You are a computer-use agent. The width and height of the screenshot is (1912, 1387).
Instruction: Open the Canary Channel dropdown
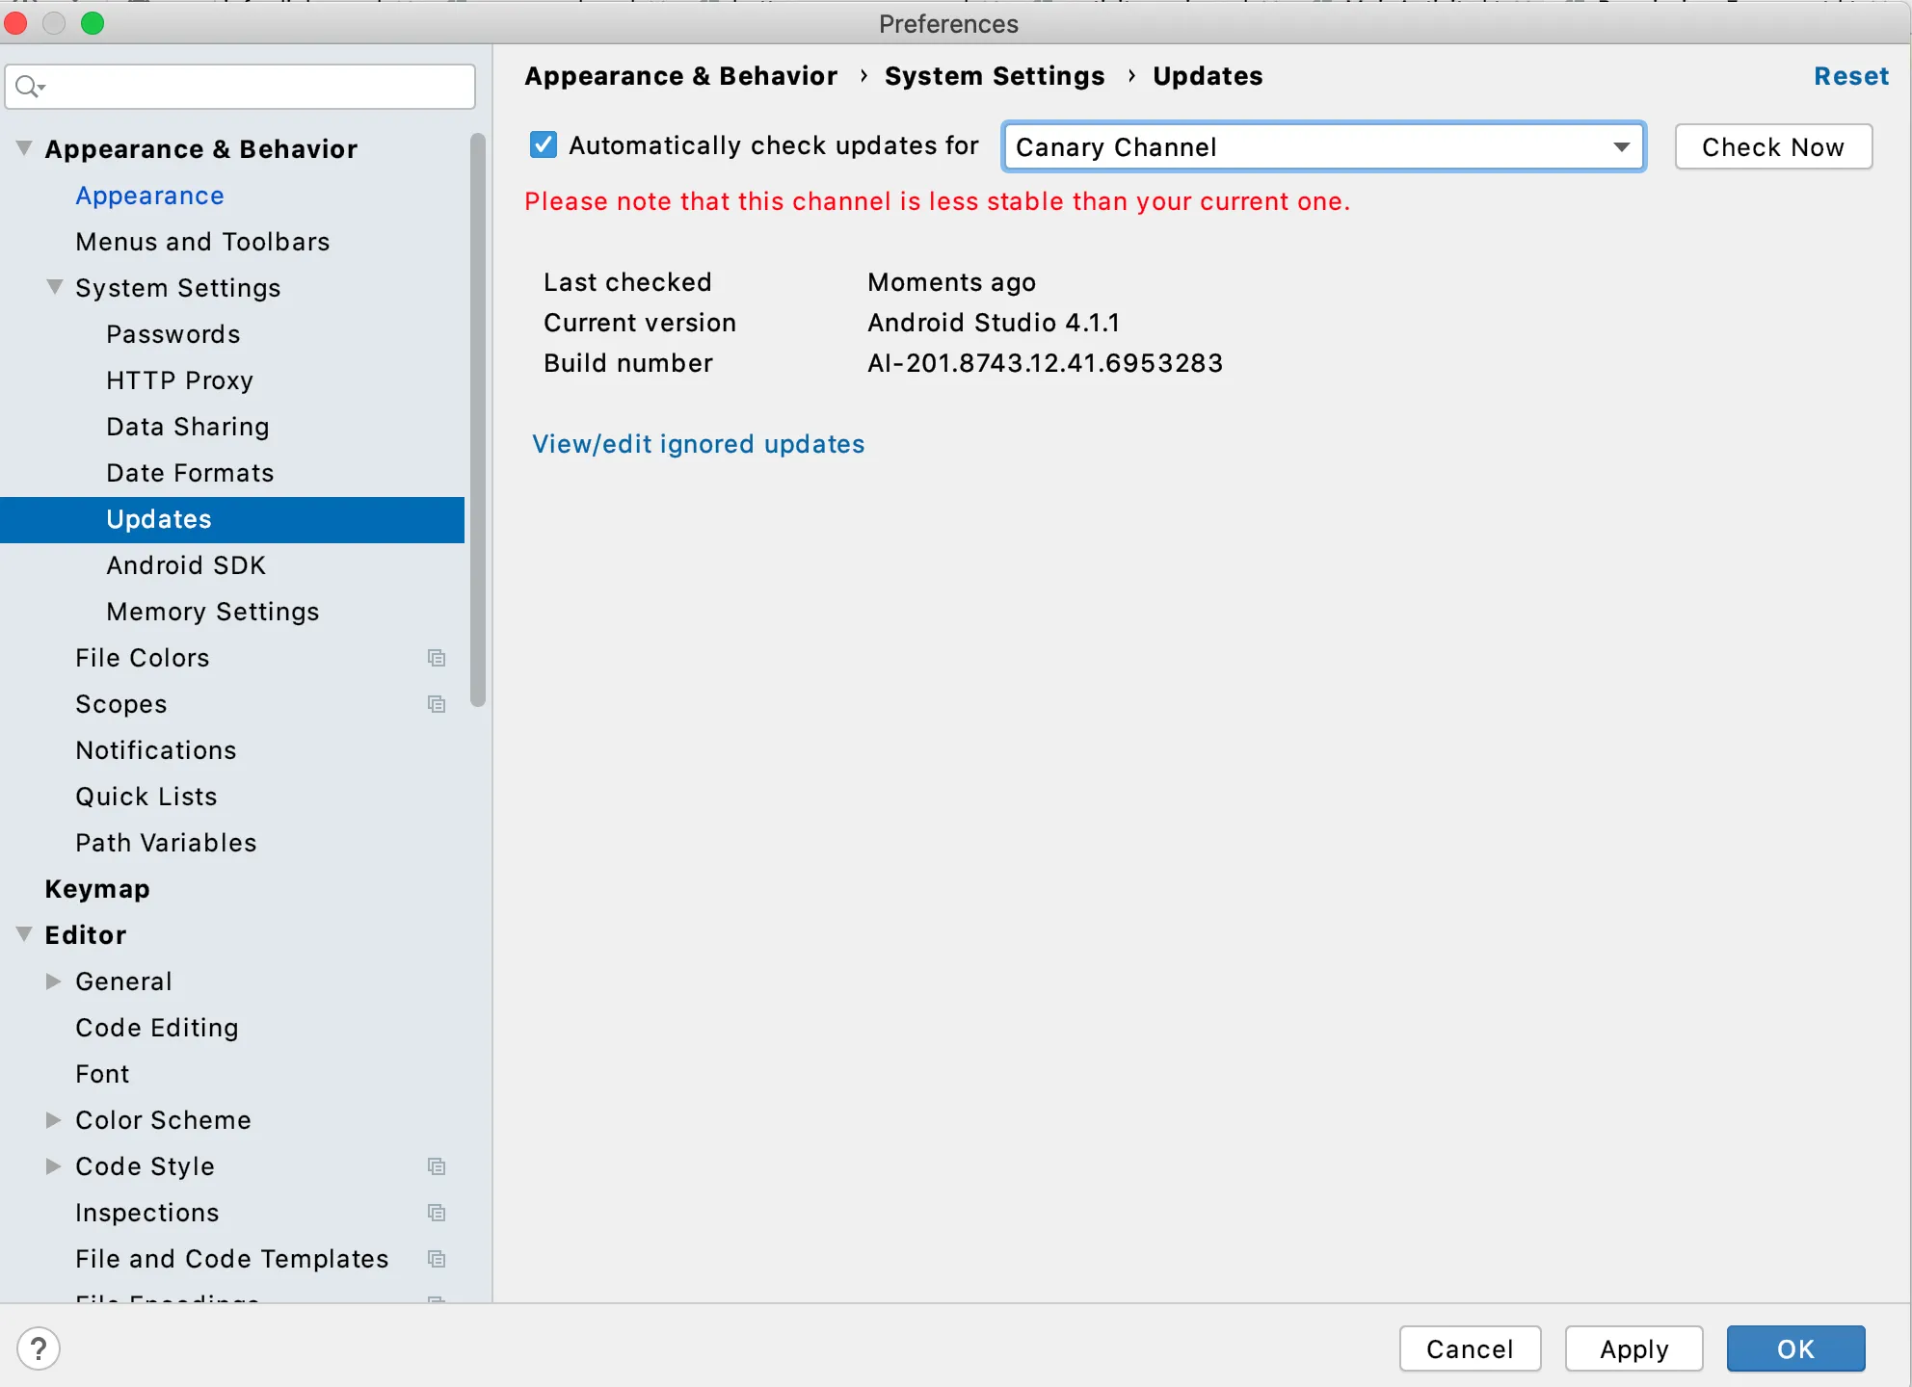[x=1323, y=146]
